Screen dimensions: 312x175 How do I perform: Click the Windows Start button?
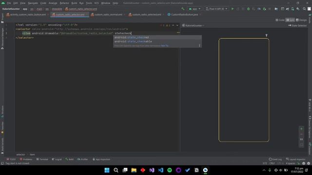coord(107,170)
